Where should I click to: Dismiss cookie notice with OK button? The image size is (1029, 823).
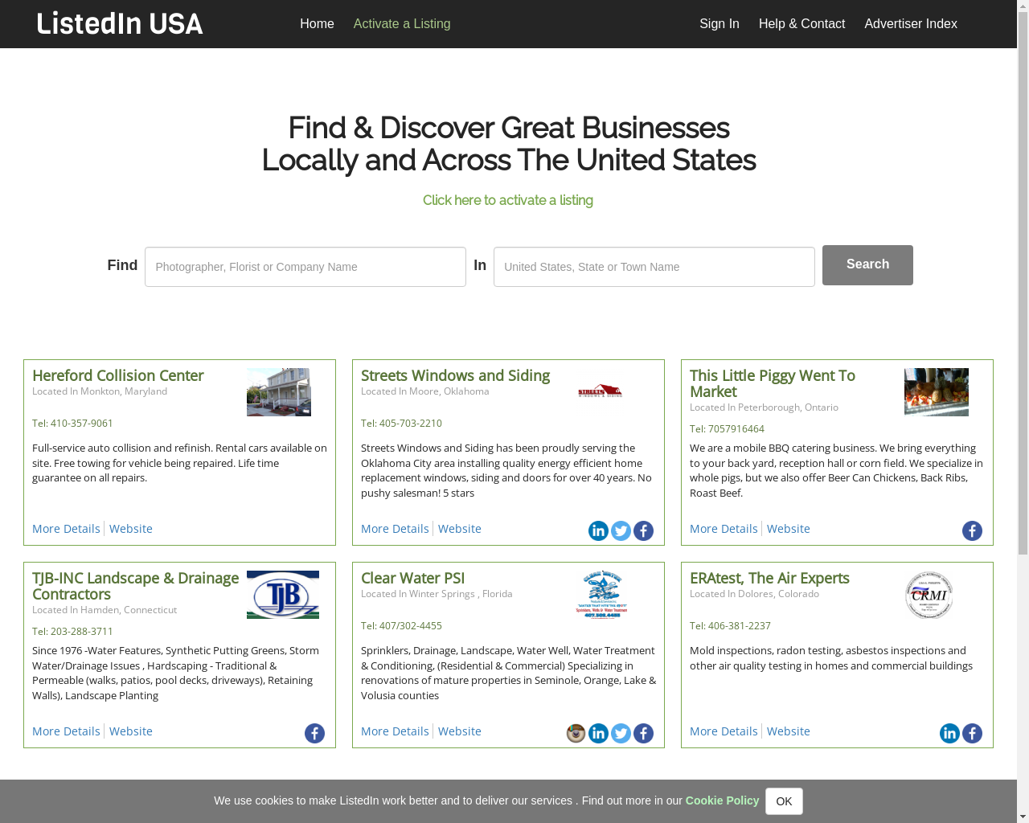pyautogui.click(x=784, y=801)
